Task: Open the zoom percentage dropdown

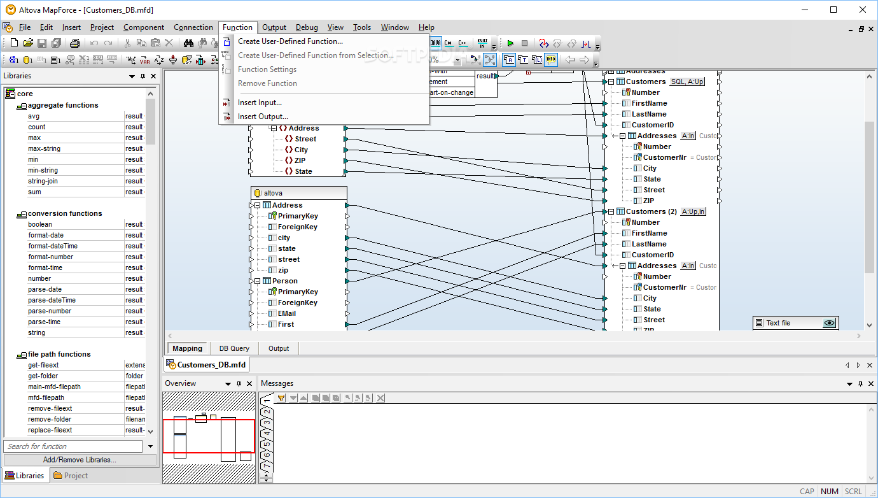Action: coord(457,60)
